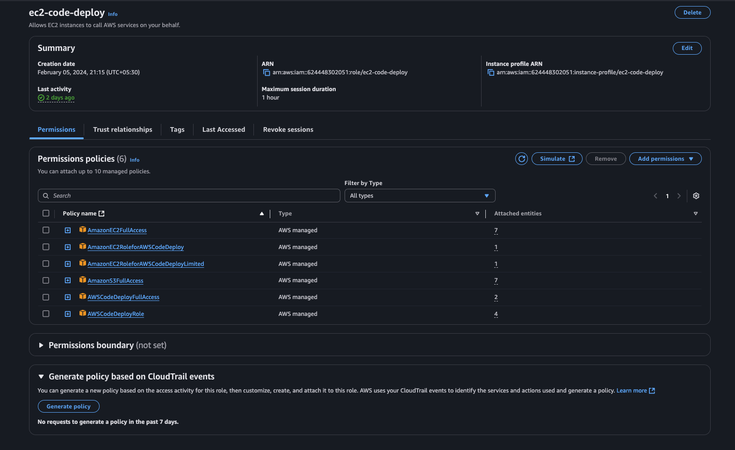Check the AWSCodeDeployFullAccess row checkbox
Screen dimensions: 735x450
pos(46,297)
